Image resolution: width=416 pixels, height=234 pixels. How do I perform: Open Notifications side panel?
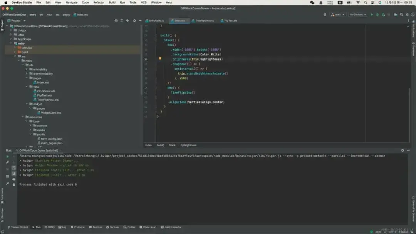point(413,28)
